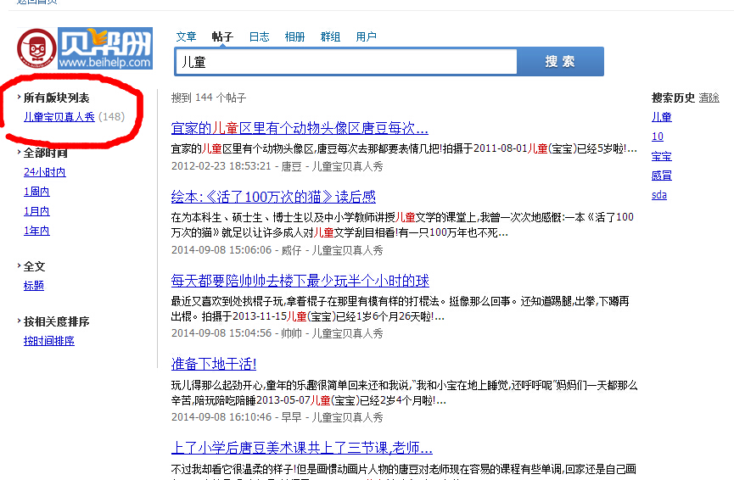Click the (148) post count

[x=112, y=116]
